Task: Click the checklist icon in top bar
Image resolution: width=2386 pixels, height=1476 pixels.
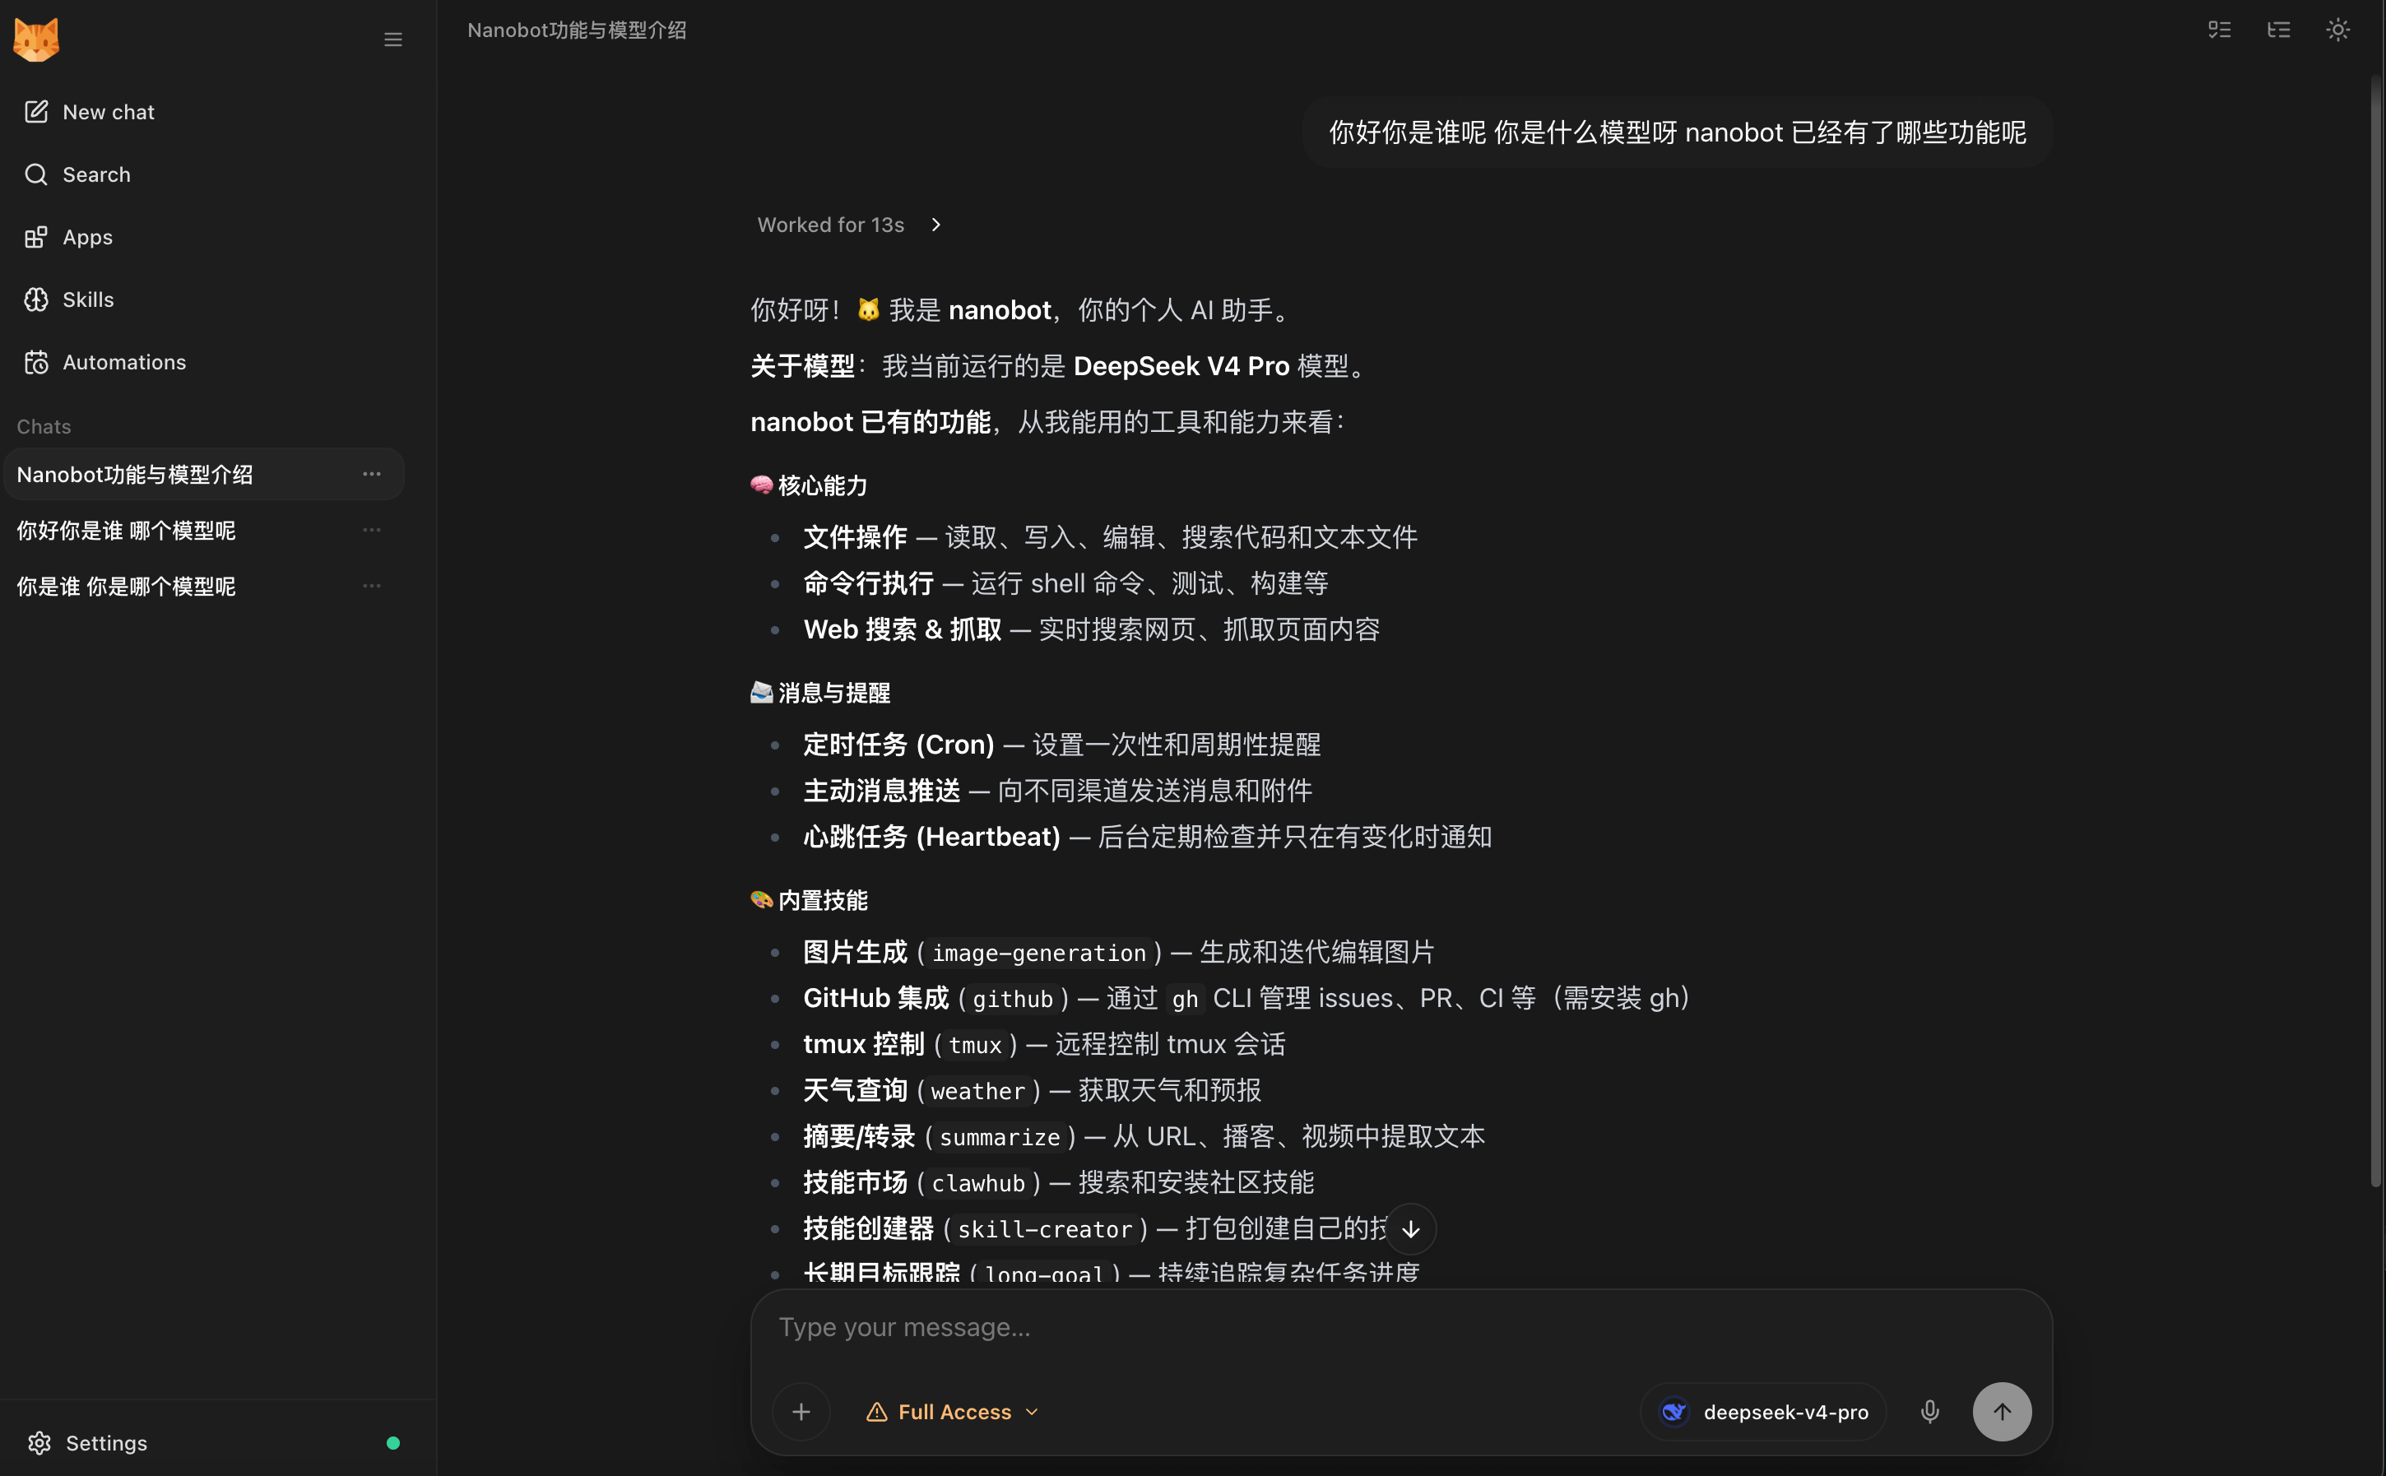Action: (2220, 30)
